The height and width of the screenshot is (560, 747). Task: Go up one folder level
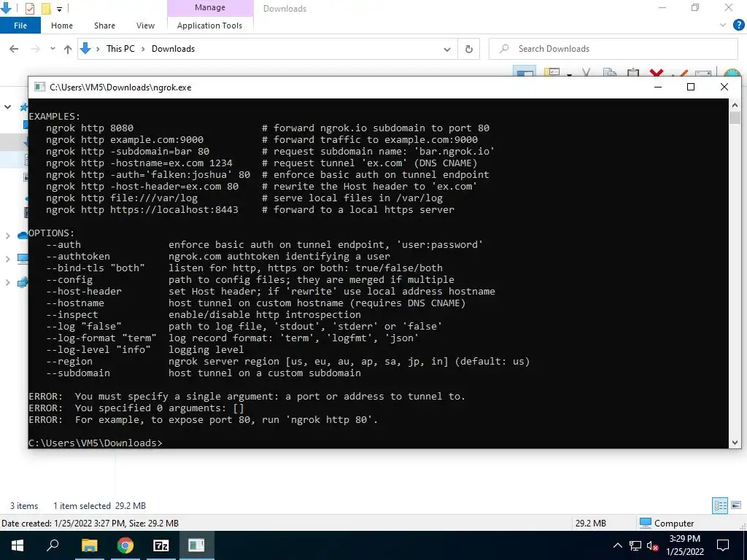(x=68, y=49)
